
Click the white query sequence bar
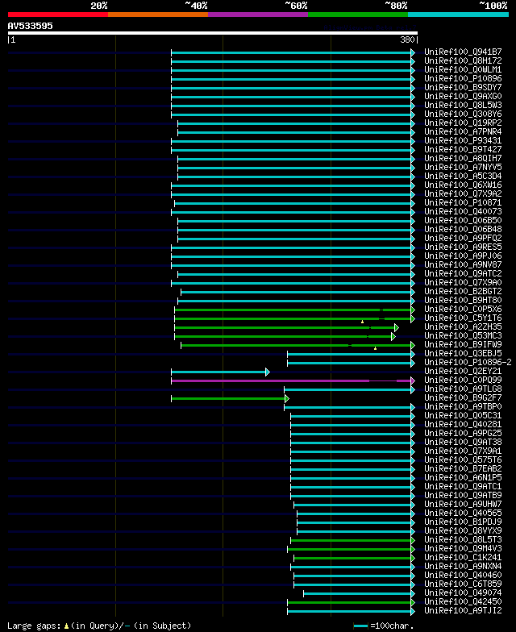pos(213,33)
